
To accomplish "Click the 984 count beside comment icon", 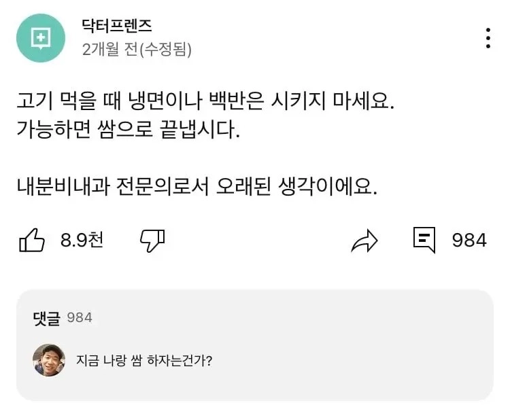I will click(x=469, y=240).
